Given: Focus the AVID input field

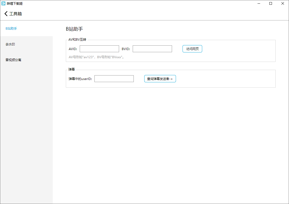Looking at the screenshot, I should [99, 49].
